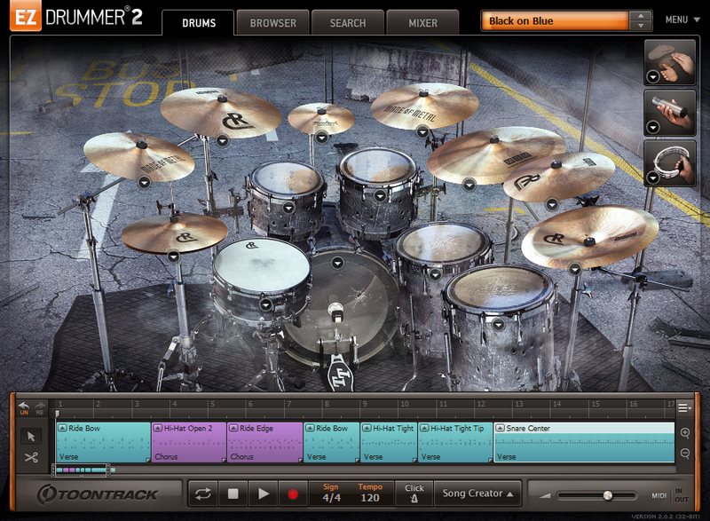Open the BROWSER tab
This screenshot has width=710, height=521.
point(273,22)
